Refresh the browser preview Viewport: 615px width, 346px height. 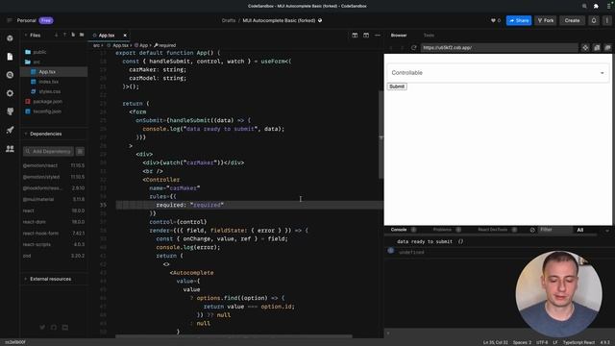point(413,47)
